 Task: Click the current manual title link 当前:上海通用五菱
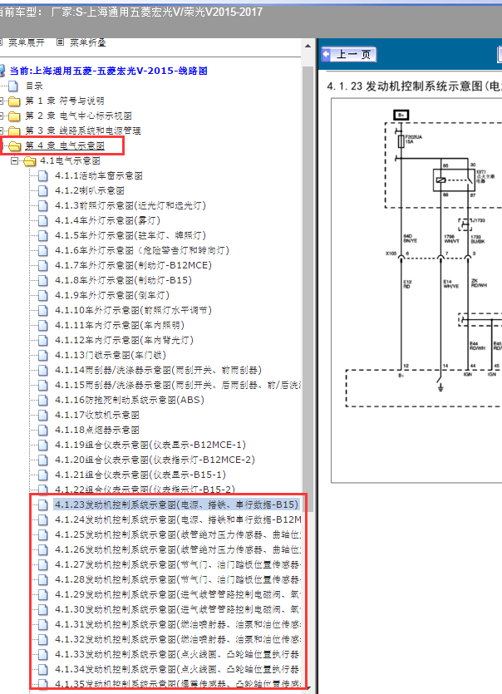108,71
